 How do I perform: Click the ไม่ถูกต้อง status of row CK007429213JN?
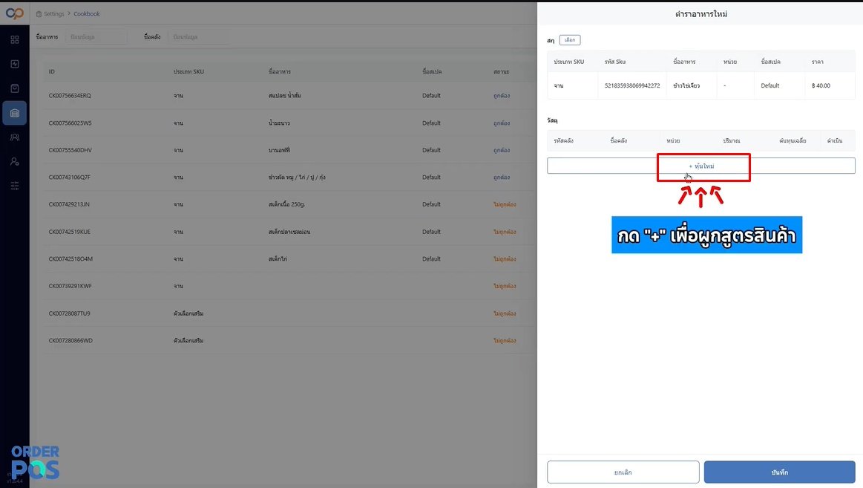click(505, 204)
